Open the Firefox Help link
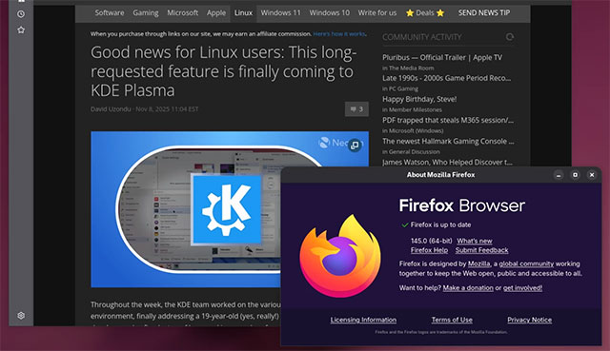Image resolution: width=610 pixels, height=351 pixels. (x=429, y=250)
